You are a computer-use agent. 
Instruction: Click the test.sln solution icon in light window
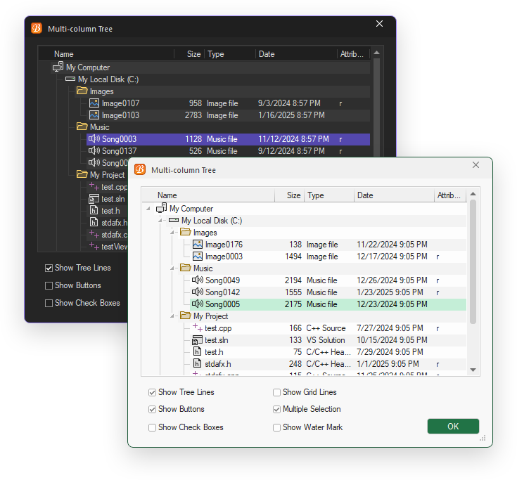pyautogui.click(x=197, y=339)
